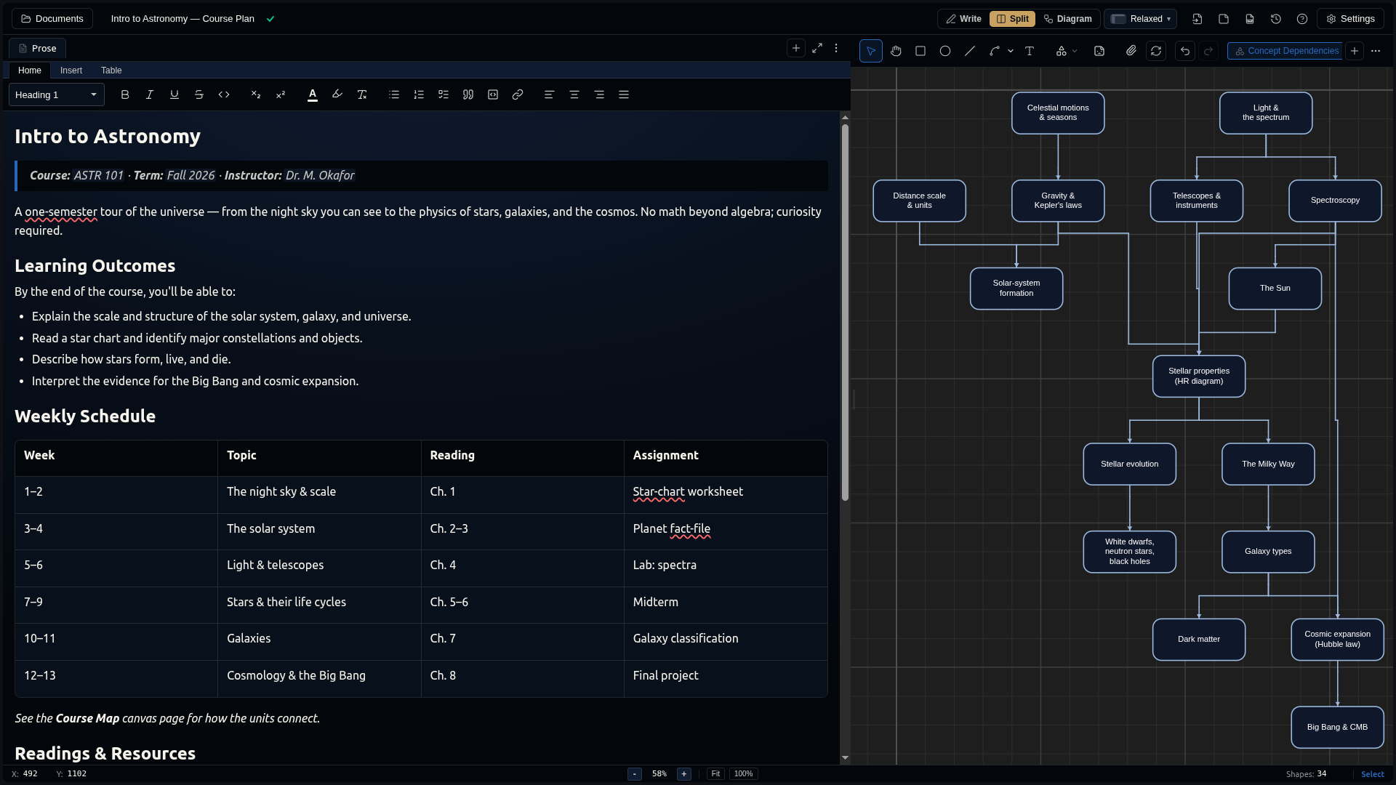Justify text alignment
This screenshot has height=785, width=1396.
pyautogui.click(x=624, y=94)
